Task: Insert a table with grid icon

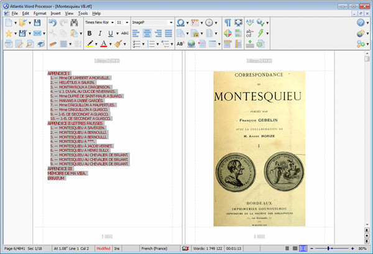Action: pyautogui.click(x=213, y=43)
